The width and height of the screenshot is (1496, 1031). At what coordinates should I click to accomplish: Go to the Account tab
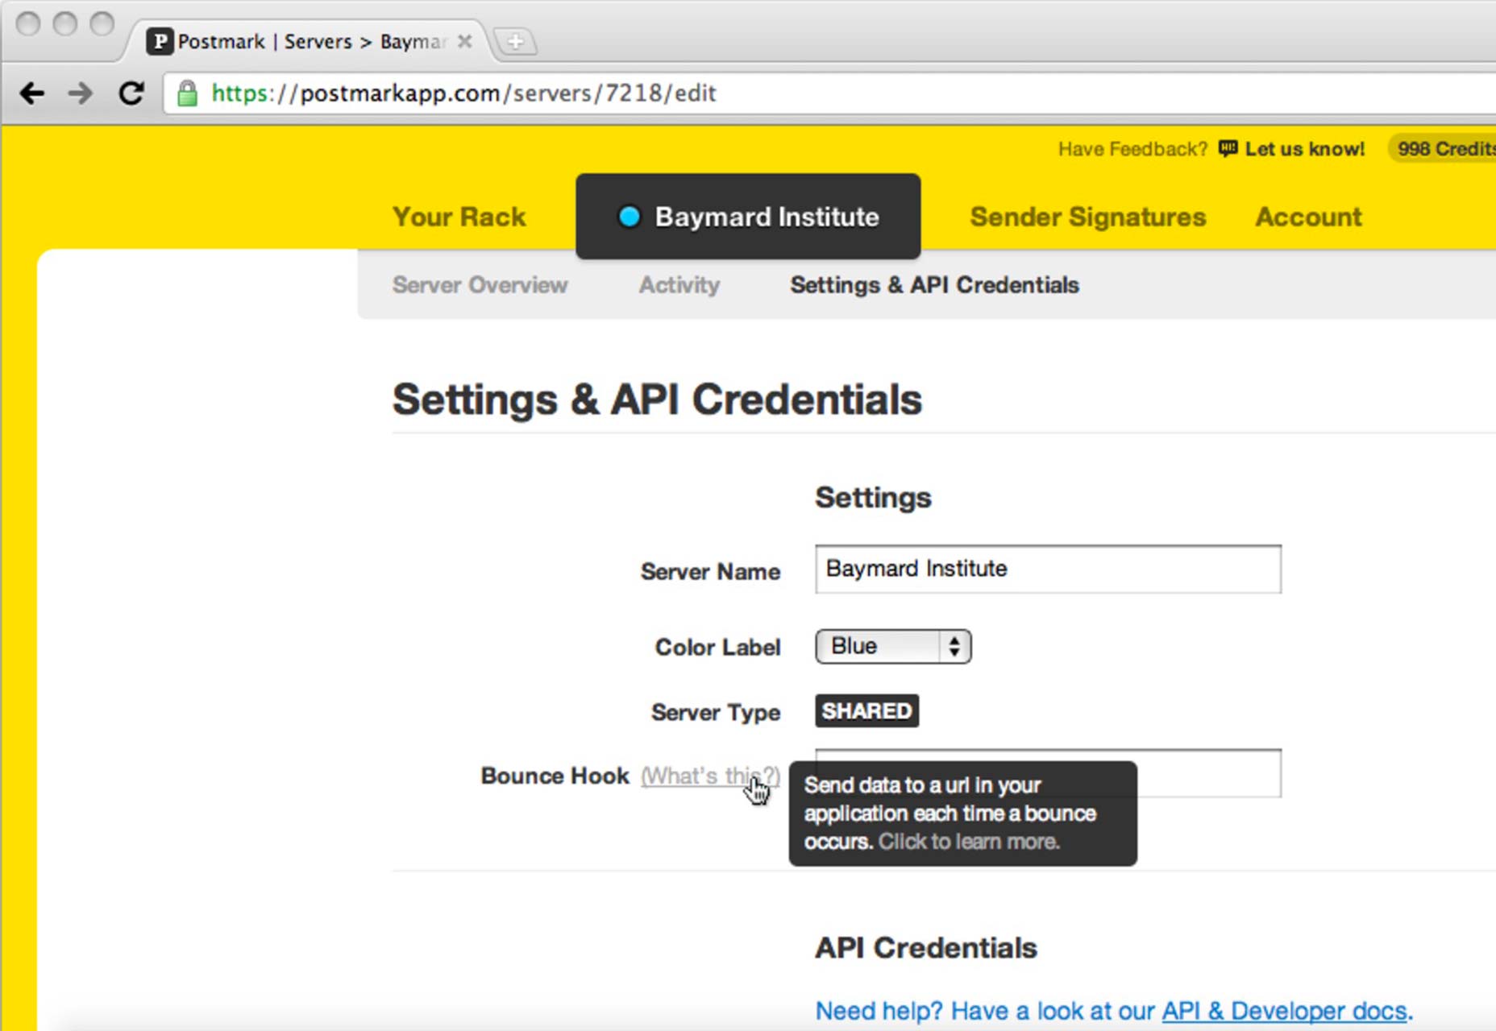coord(1308,217)
